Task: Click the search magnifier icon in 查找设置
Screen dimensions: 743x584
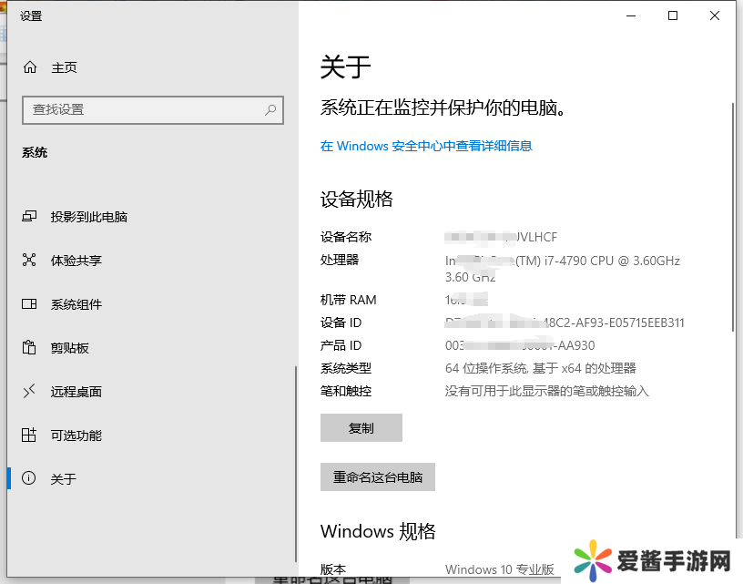Action: click(270, 109)
